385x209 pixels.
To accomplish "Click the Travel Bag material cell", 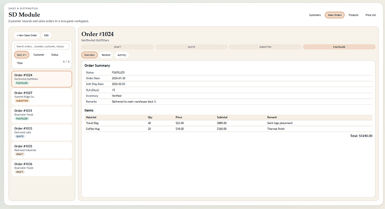I will pyautogui.click(x=92, y=123).
